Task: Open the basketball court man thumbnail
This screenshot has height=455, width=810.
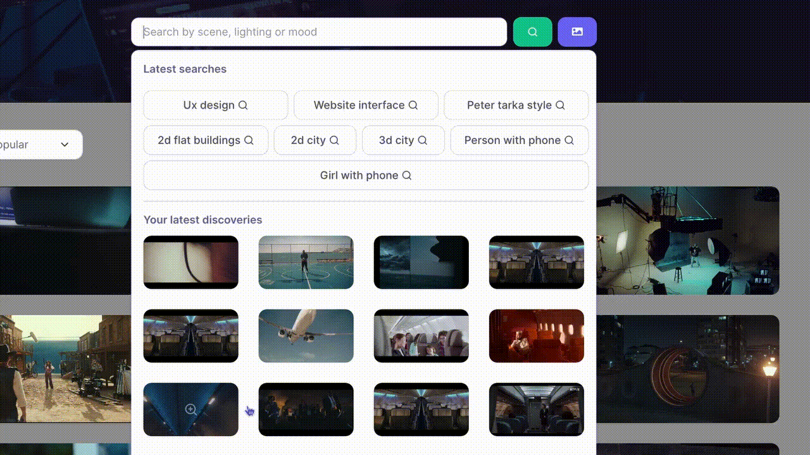Action: tap(306, 262)
